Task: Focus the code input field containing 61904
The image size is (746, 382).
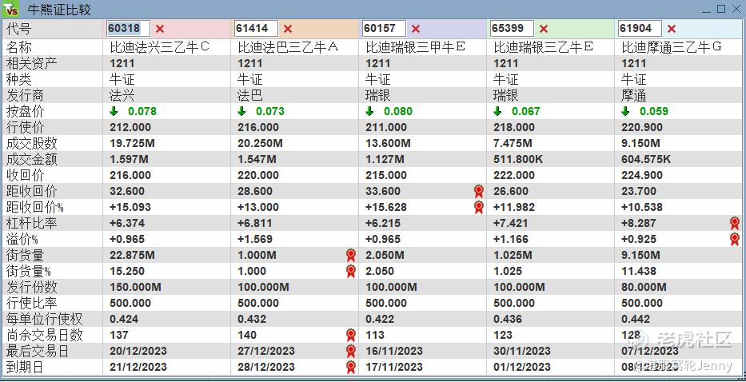Action: click(640, 29)
